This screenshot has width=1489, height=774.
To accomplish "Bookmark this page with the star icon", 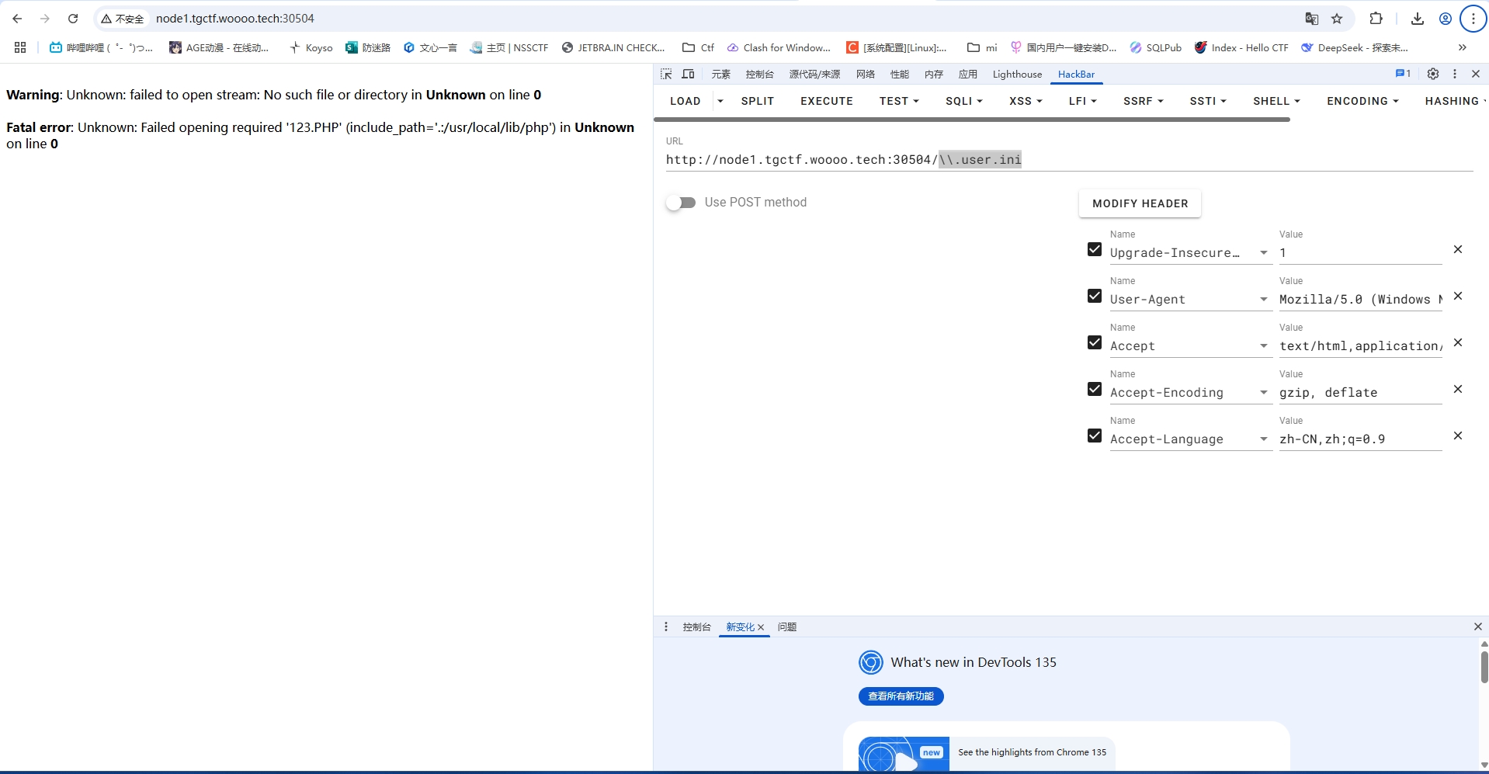I will (x=1337, y=19).
